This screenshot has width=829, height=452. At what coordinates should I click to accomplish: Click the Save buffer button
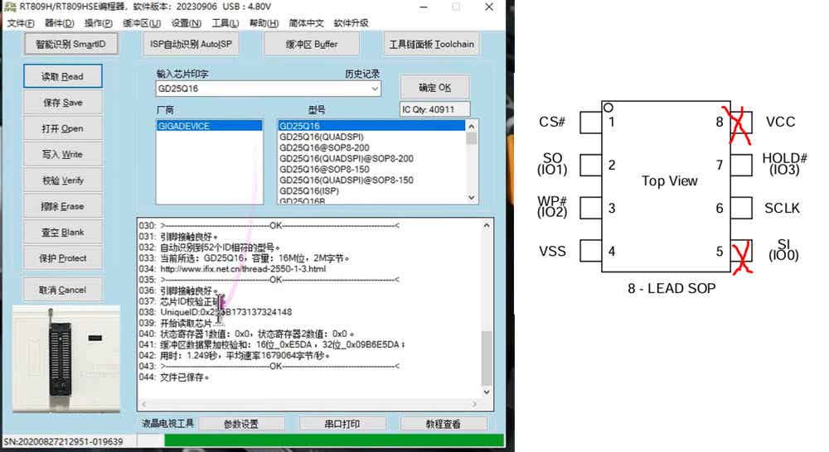[62, 103]
